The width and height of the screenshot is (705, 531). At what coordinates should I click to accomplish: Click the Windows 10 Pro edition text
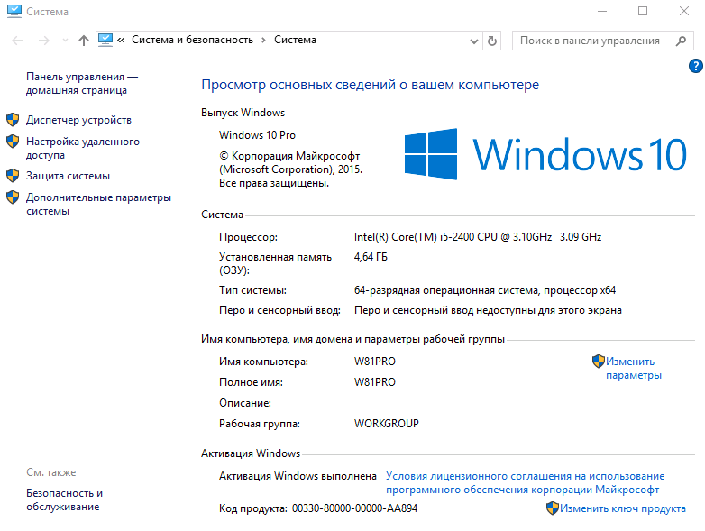257,135
